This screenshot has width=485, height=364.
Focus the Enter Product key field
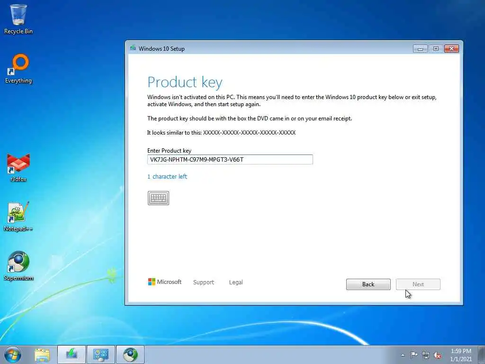pos(230,159)
